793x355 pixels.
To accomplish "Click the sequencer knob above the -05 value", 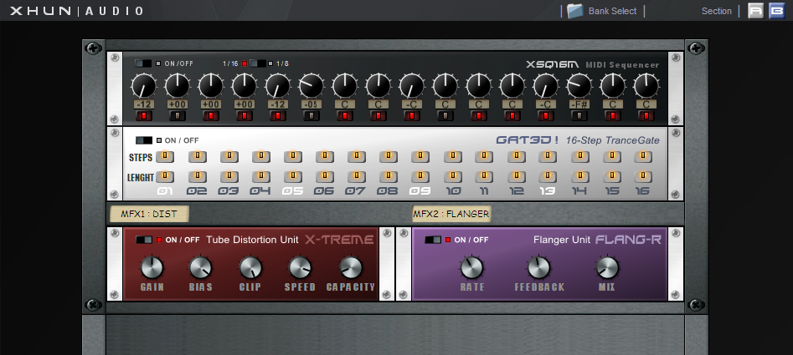I will (311, 86).
